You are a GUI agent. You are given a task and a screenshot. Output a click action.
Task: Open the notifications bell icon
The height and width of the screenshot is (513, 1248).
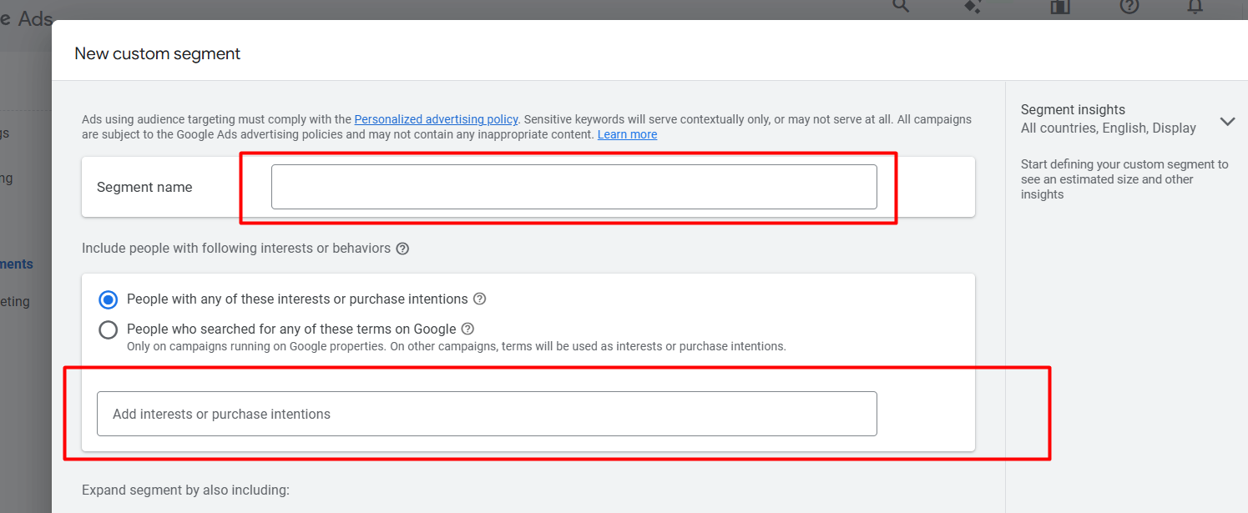click(1195, 7)
